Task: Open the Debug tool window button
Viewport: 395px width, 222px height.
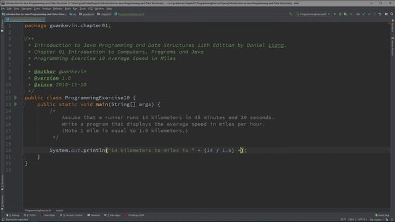Action: tap(13, 215)
